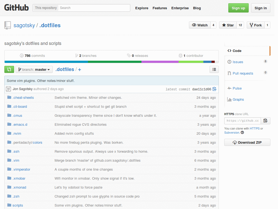View the 1 contributor page
278x209 pixels.
point(191,56)
